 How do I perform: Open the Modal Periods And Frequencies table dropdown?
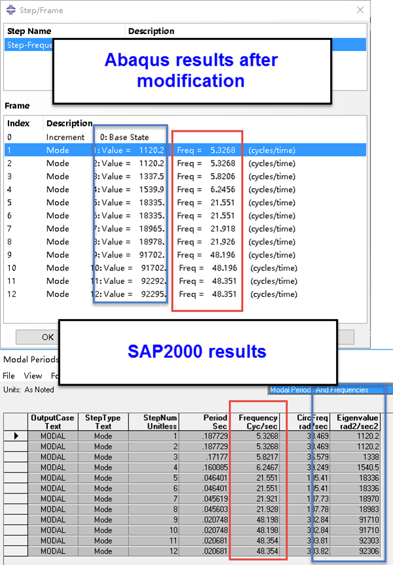329,390
